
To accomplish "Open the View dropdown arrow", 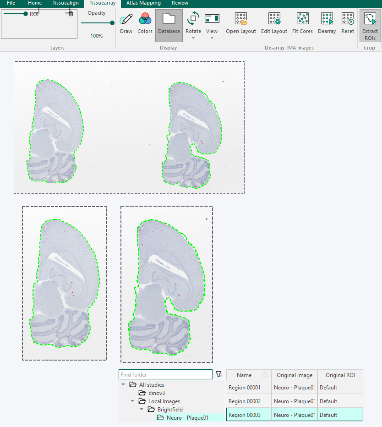I will click(x=212, y=38).
